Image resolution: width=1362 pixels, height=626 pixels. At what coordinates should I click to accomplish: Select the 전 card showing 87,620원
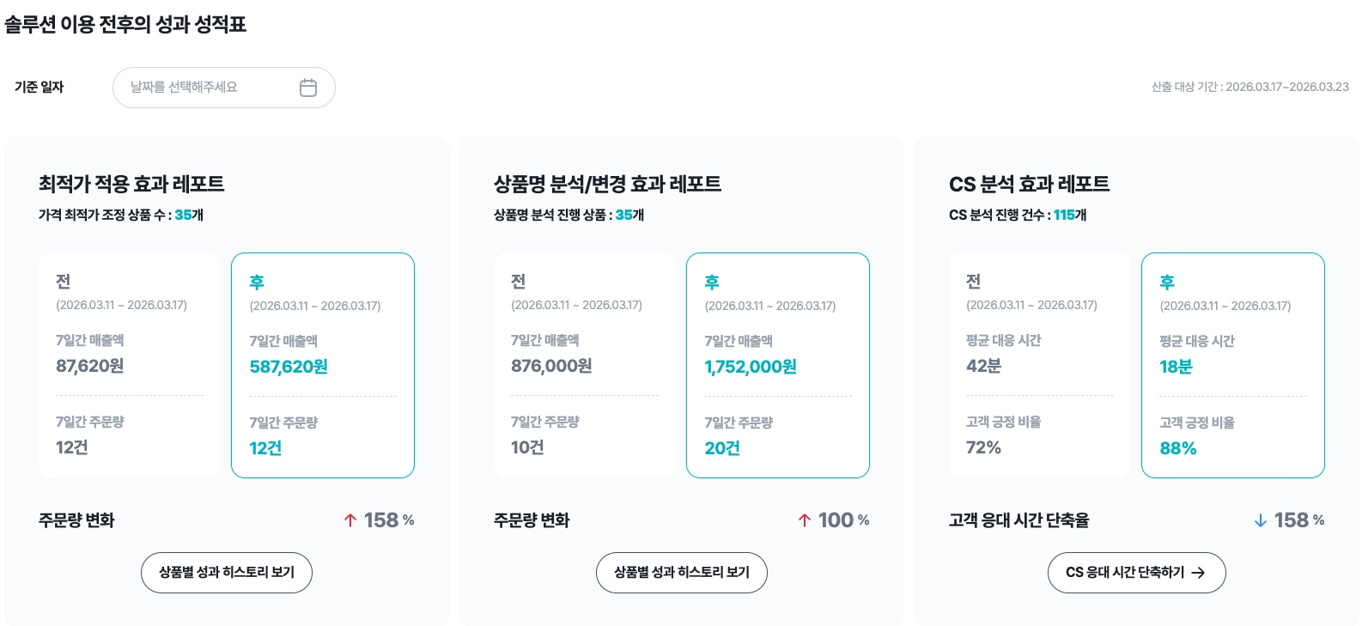coord(130,365)
